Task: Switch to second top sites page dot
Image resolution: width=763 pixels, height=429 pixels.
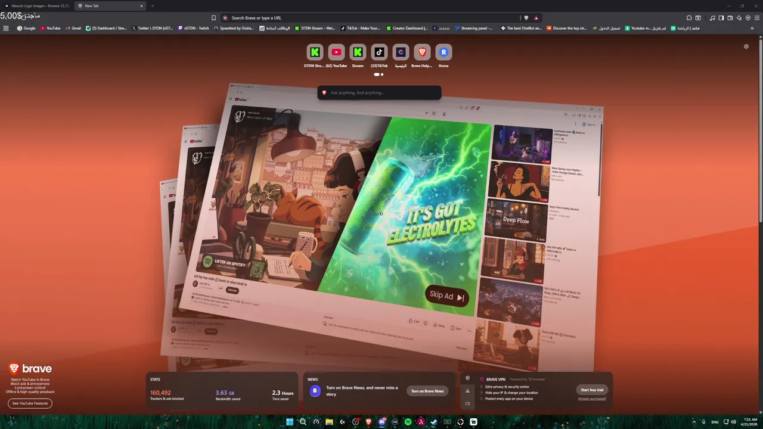Action: [382, 74]
